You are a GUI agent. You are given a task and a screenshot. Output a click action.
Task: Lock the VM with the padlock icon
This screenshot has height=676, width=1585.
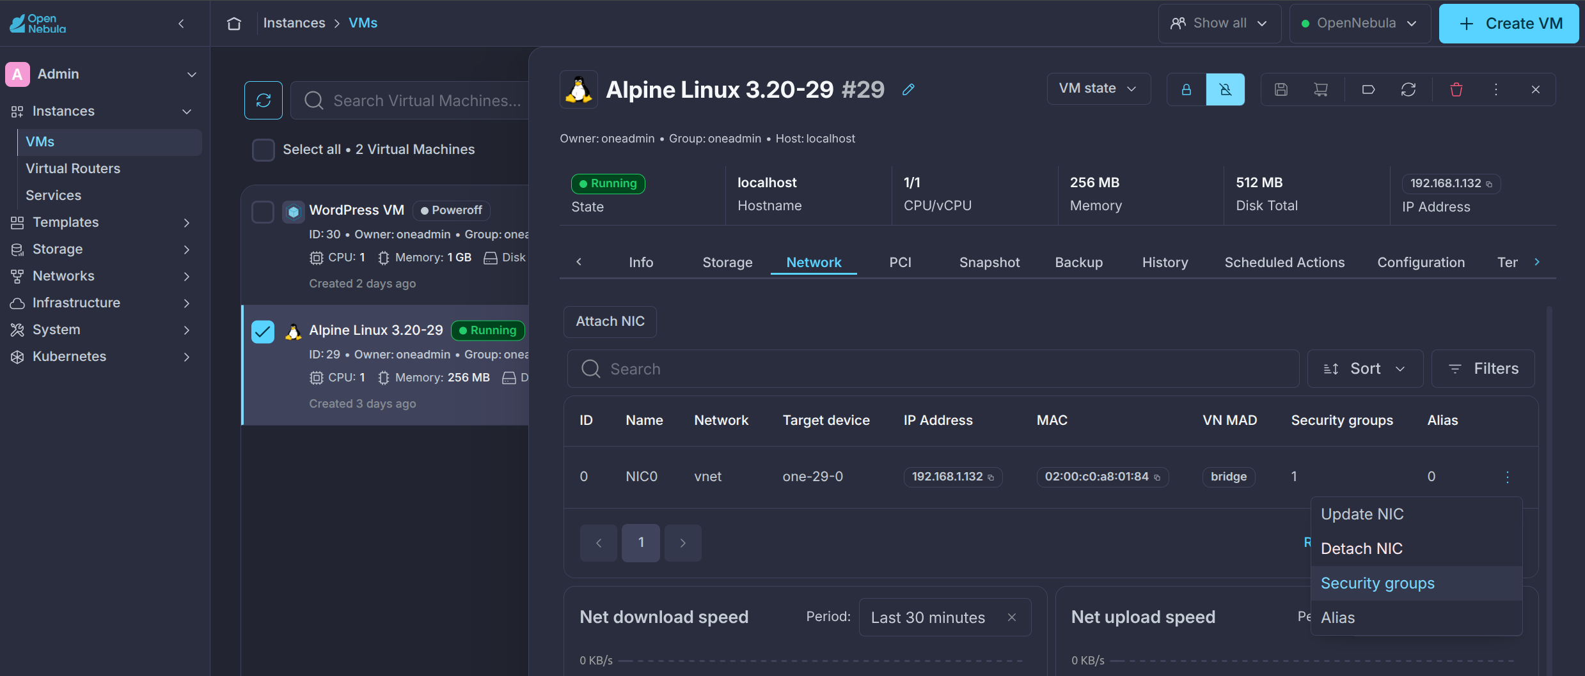(x=1187, y=89)
